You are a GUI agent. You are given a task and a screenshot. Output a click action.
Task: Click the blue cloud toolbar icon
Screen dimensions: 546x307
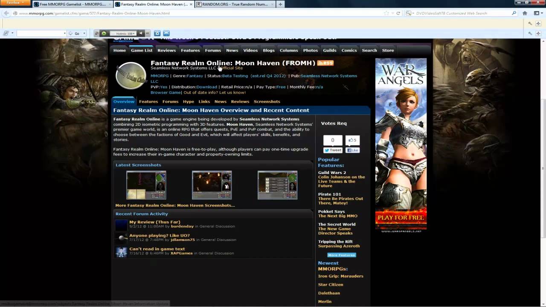[166, 33]
